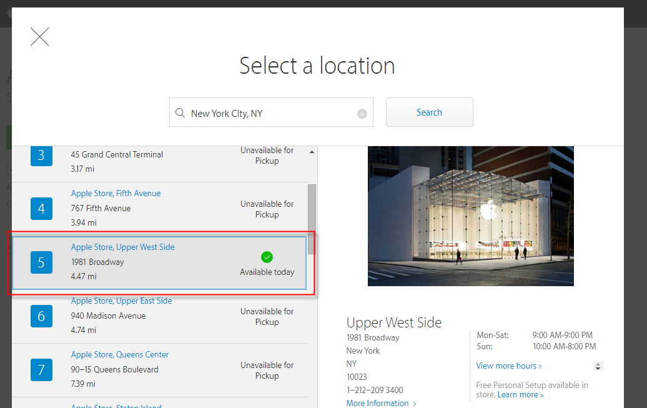
Task: Select store number 7 badge
Action: [41, 370]
